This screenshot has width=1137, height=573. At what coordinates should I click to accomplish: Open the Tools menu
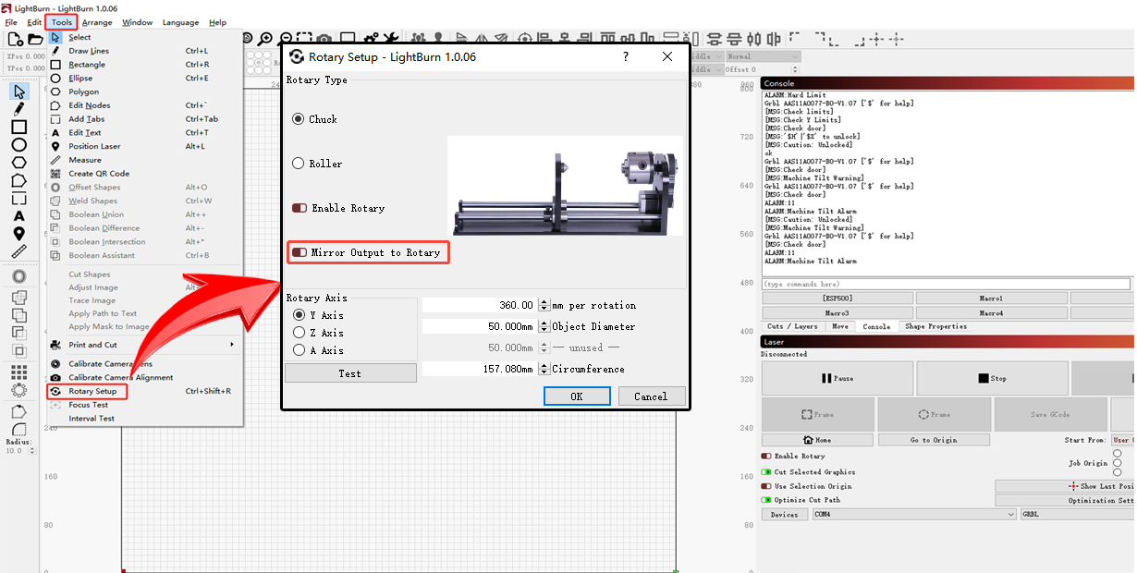[x=62, y=22]
